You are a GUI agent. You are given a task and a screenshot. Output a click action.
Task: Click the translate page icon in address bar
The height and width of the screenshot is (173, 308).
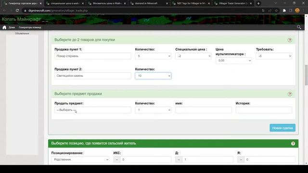point(263,11)
